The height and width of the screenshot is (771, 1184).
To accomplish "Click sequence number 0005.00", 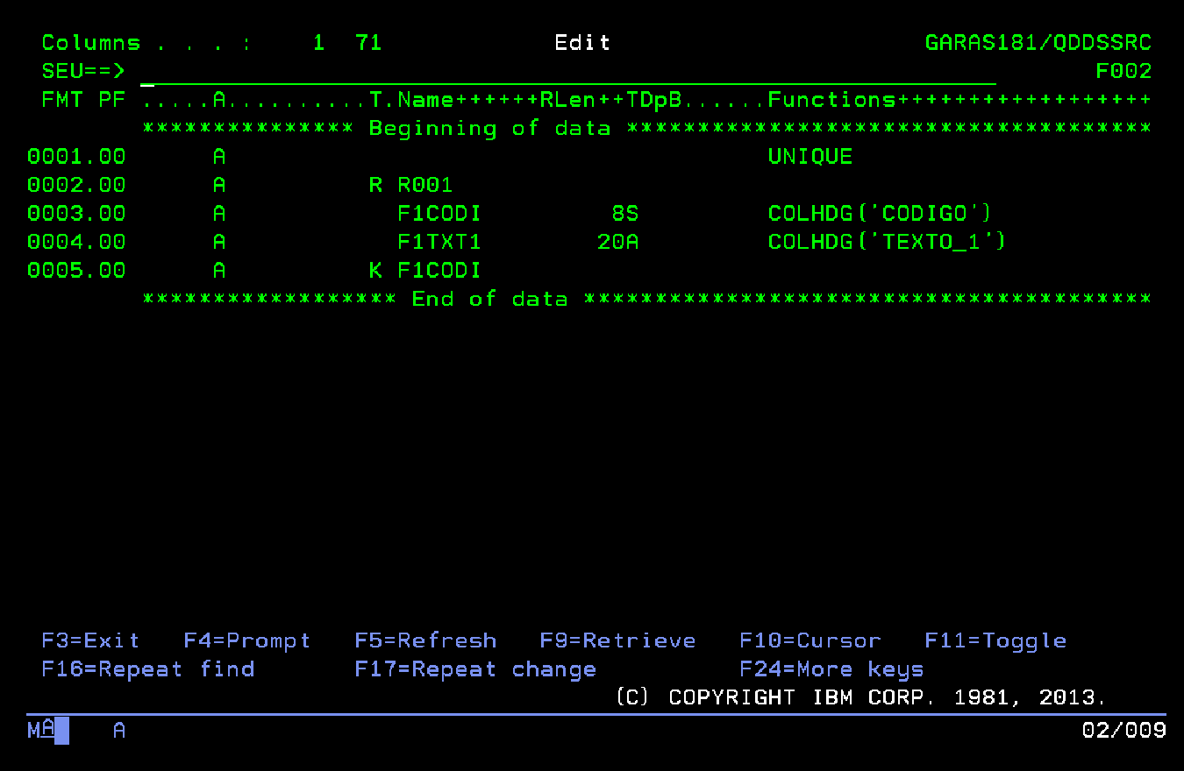I will tap(76, 272).
